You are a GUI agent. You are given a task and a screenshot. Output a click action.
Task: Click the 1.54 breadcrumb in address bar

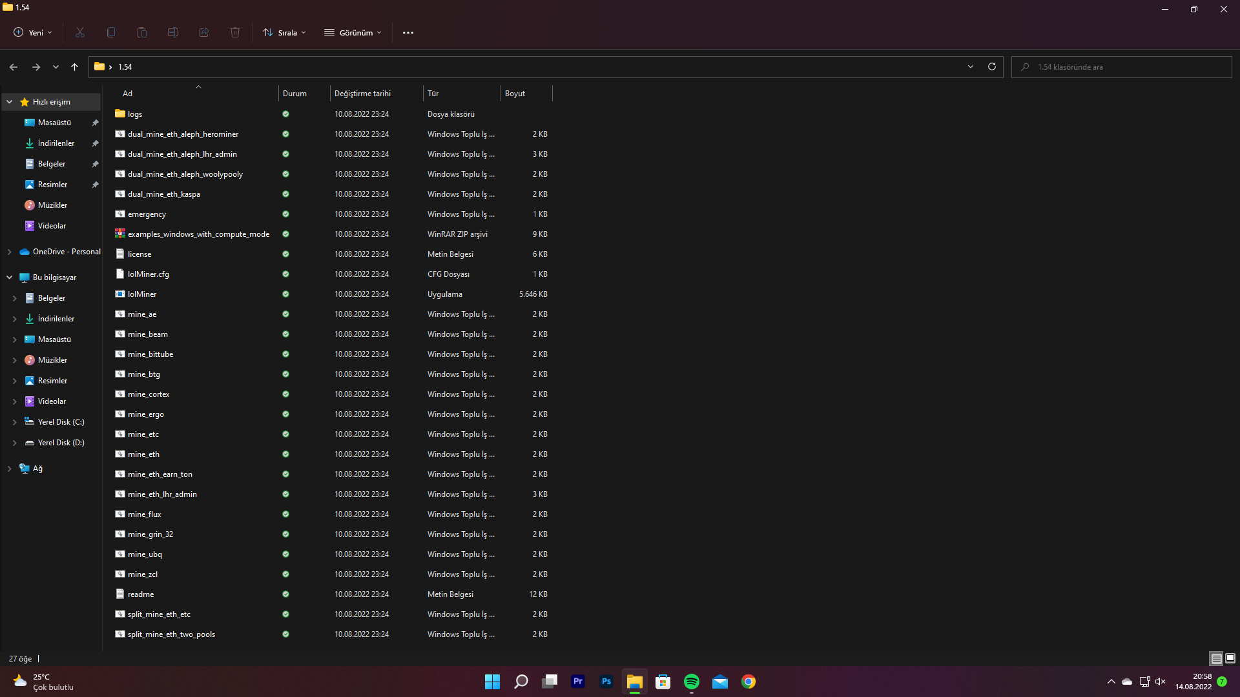coord(125,67)
